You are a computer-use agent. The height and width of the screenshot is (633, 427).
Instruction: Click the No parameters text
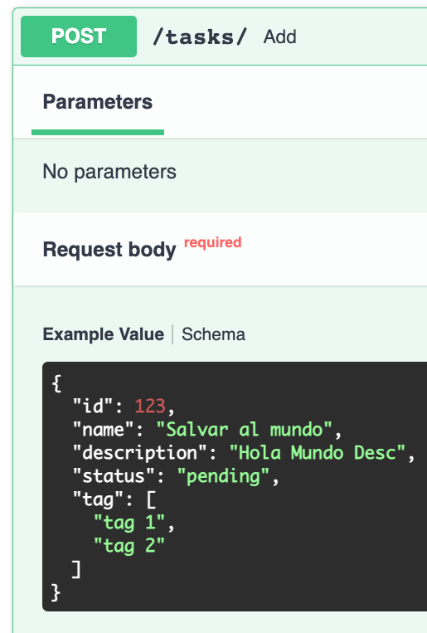(x=109, y=172)
